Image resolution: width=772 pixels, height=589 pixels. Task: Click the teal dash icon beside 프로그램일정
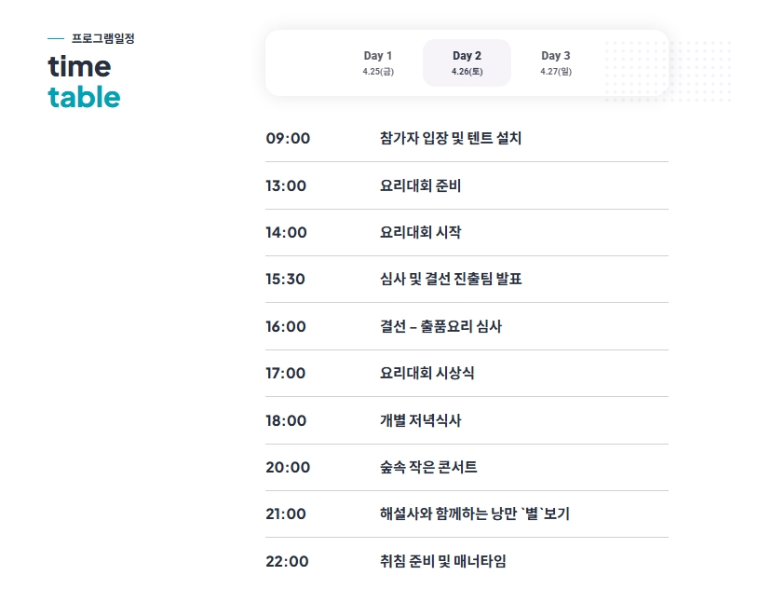point(54,39)
